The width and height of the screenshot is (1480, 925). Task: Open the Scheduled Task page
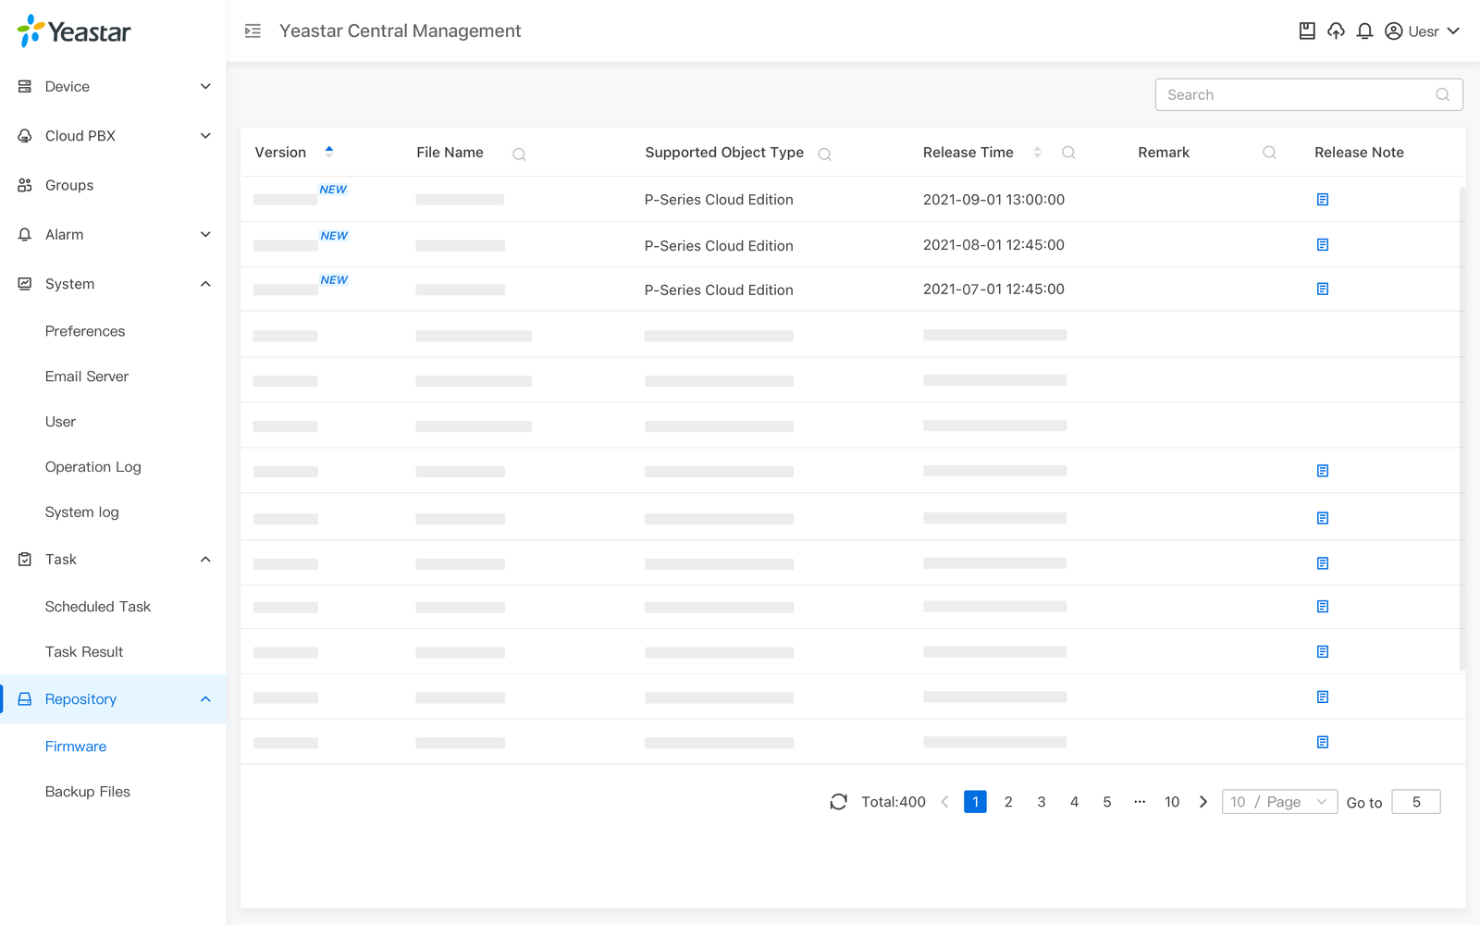coord(98,607)
